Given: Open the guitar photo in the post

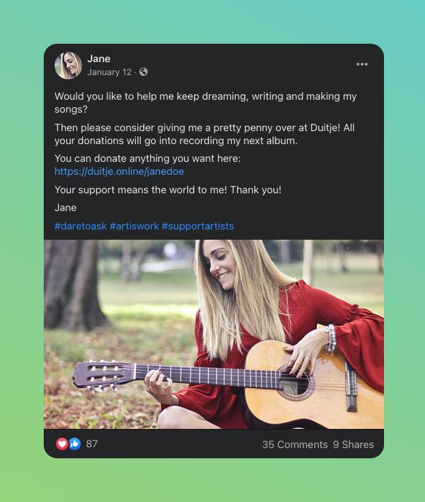Looking at the screenshot, I should click(214, 334).
